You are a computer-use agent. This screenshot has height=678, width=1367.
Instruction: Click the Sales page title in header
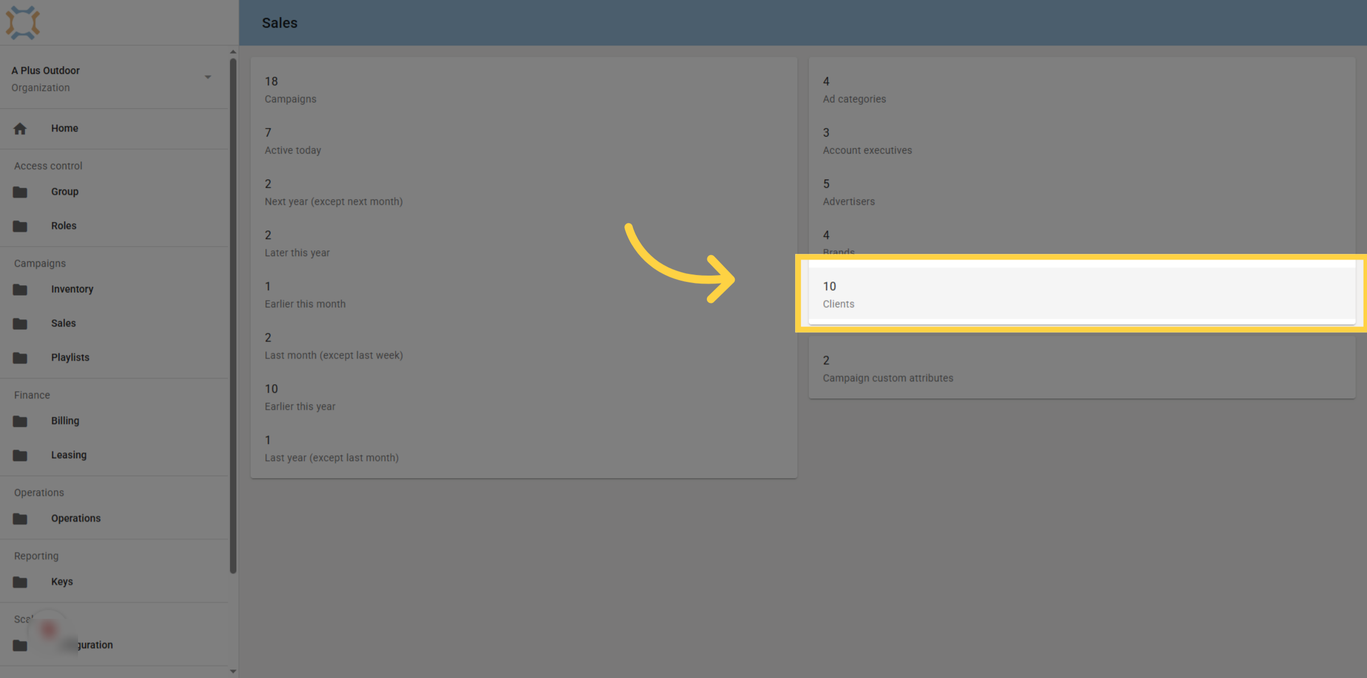[280, 23]
